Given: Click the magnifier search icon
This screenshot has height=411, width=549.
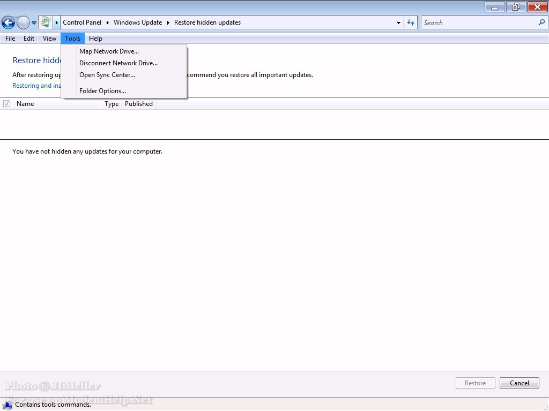Looking at the screenshot, I should pyautogui.click(x=541, y=22).
